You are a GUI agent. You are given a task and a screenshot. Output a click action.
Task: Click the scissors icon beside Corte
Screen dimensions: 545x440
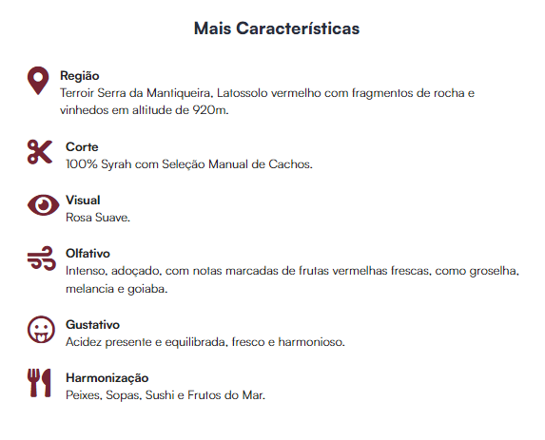point(40,152)
